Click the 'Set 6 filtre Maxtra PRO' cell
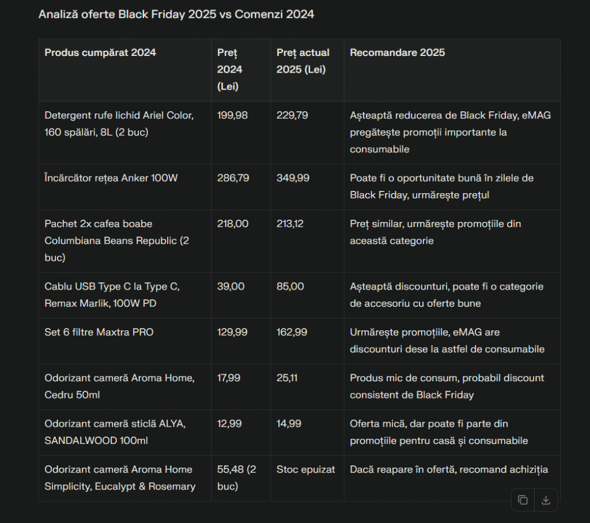 [x=99, y=332]
